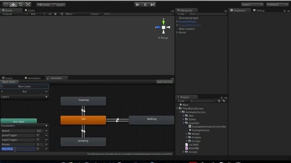This screenshot has height=163, width=291.
Task: Switch to the lower Scene tab
Action: [x=7, y=78]
